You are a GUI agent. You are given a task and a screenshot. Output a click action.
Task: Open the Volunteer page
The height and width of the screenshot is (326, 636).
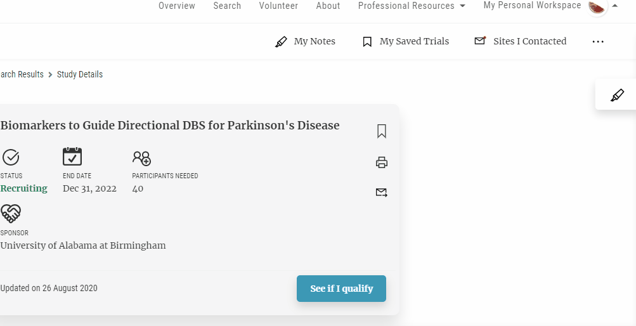tap(278, 6)
